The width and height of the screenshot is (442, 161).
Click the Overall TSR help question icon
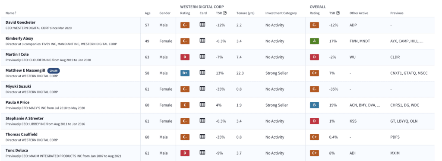(x=338, y=13)
